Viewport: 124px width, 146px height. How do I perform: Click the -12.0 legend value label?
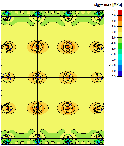(112, 65)
